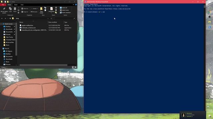This screenshot has width=213, height=119.
Task: Expand the Properties dropdown arrow
Action: 52,13
